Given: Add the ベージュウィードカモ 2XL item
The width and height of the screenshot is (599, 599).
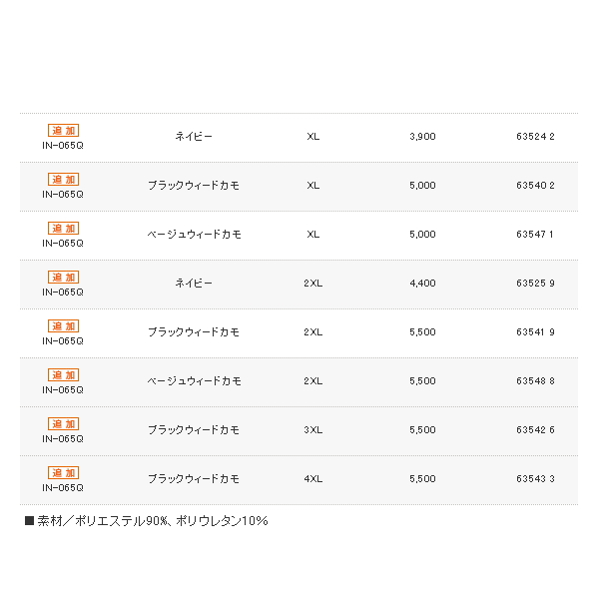Looking at the screenshot, I should point(63,375).
